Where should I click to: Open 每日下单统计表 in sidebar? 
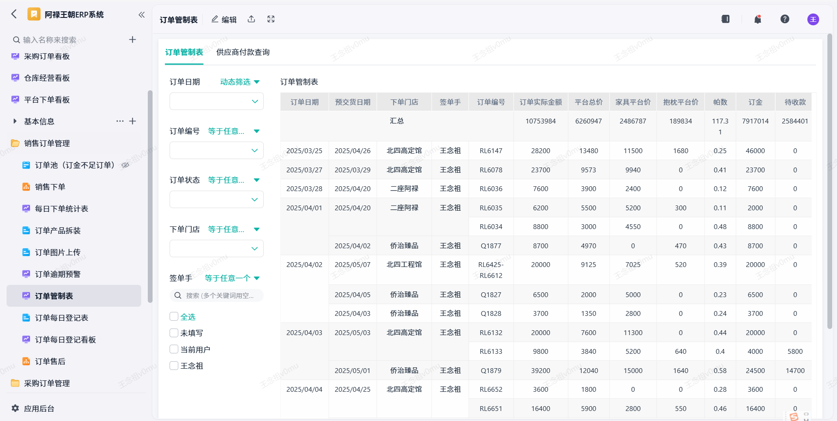tap(61, 209)
